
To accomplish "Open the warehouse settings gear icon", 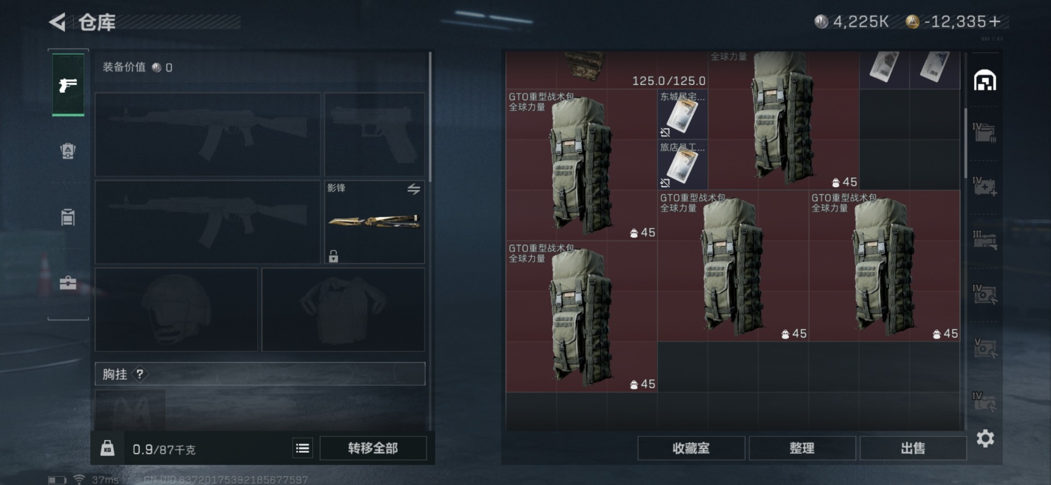I will 985,438.
